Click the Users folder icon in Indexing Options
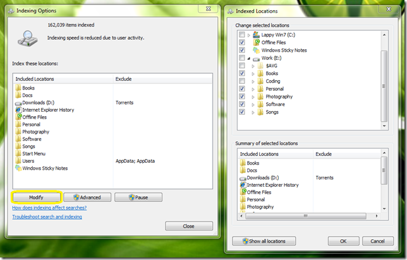407x260 pixels. tap(18, 161)
